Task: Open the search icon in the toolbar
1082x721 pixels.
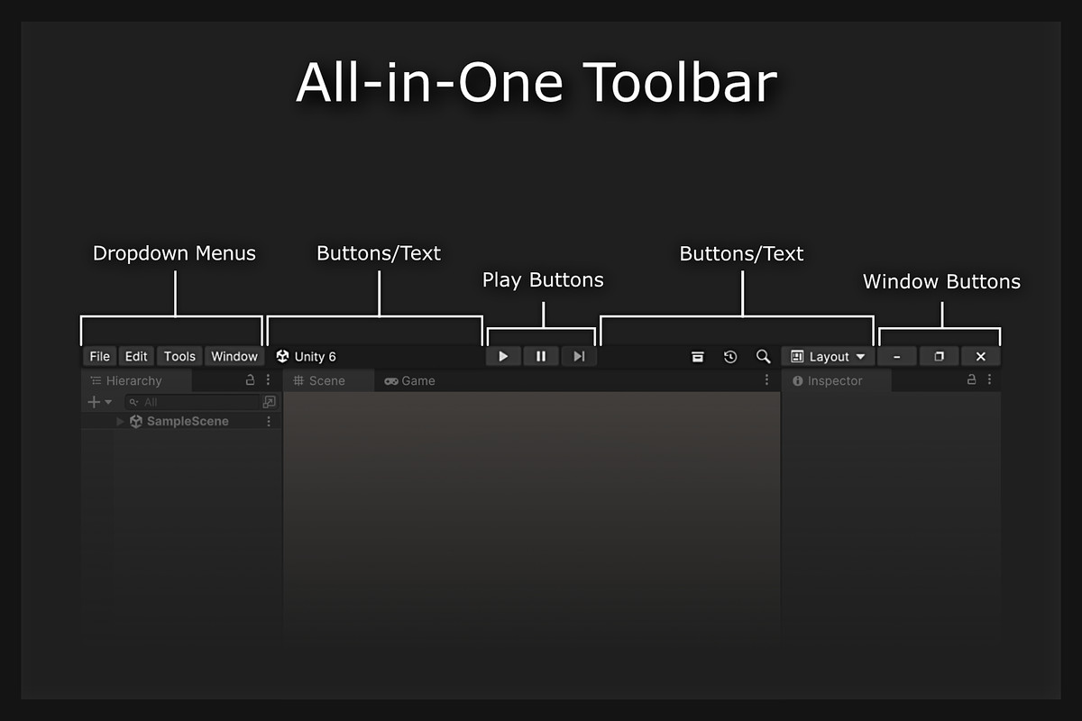Action: (764, 356)
